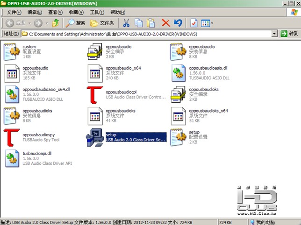Select oppousbaudio 8 KB setup information icon

(178, 52)
